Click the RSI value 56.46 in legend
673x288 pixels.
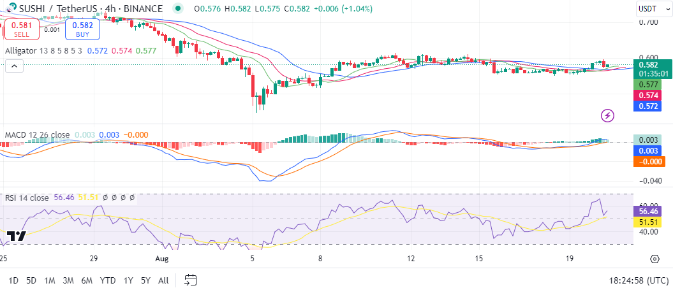tap(64, 198)
